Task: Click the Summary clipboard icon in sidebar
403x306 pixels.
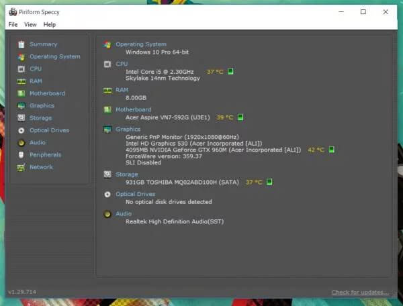Action: point(21,44)
